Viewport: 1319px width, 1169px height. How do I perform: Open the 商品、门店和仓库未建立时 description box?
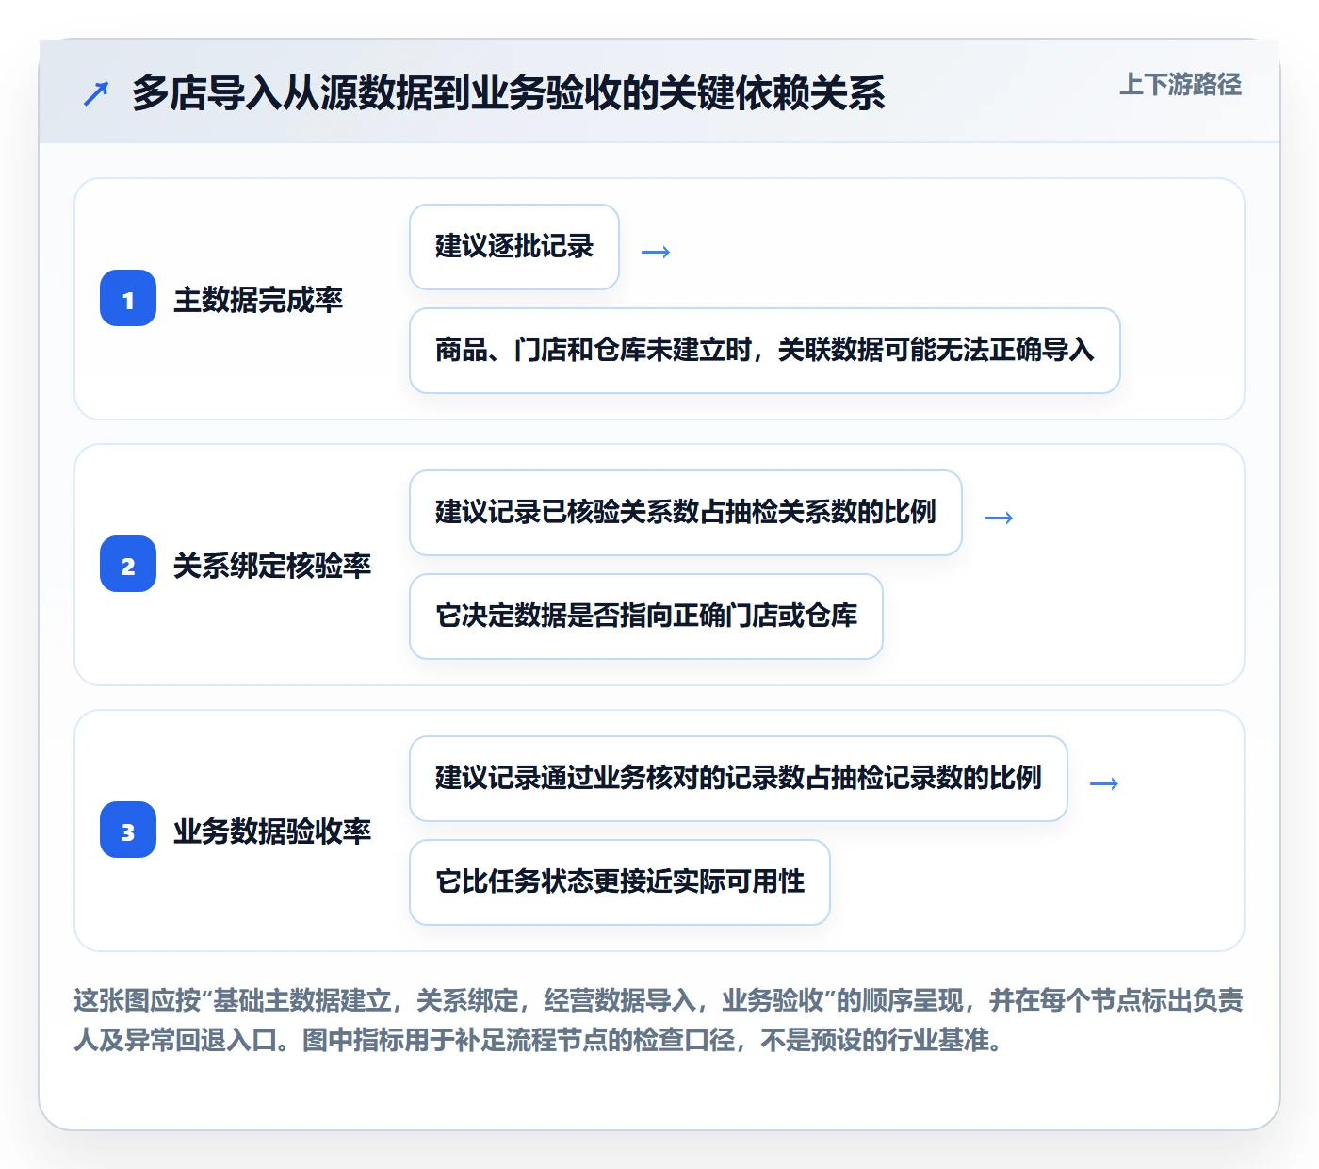point(765,351)
